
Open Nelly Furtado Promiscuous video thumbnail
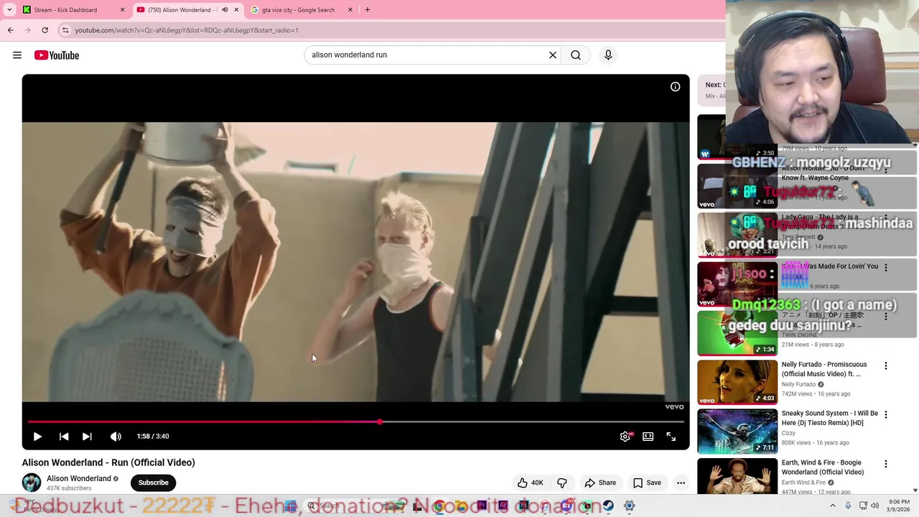pyautogui.click(x=737, y=383)
